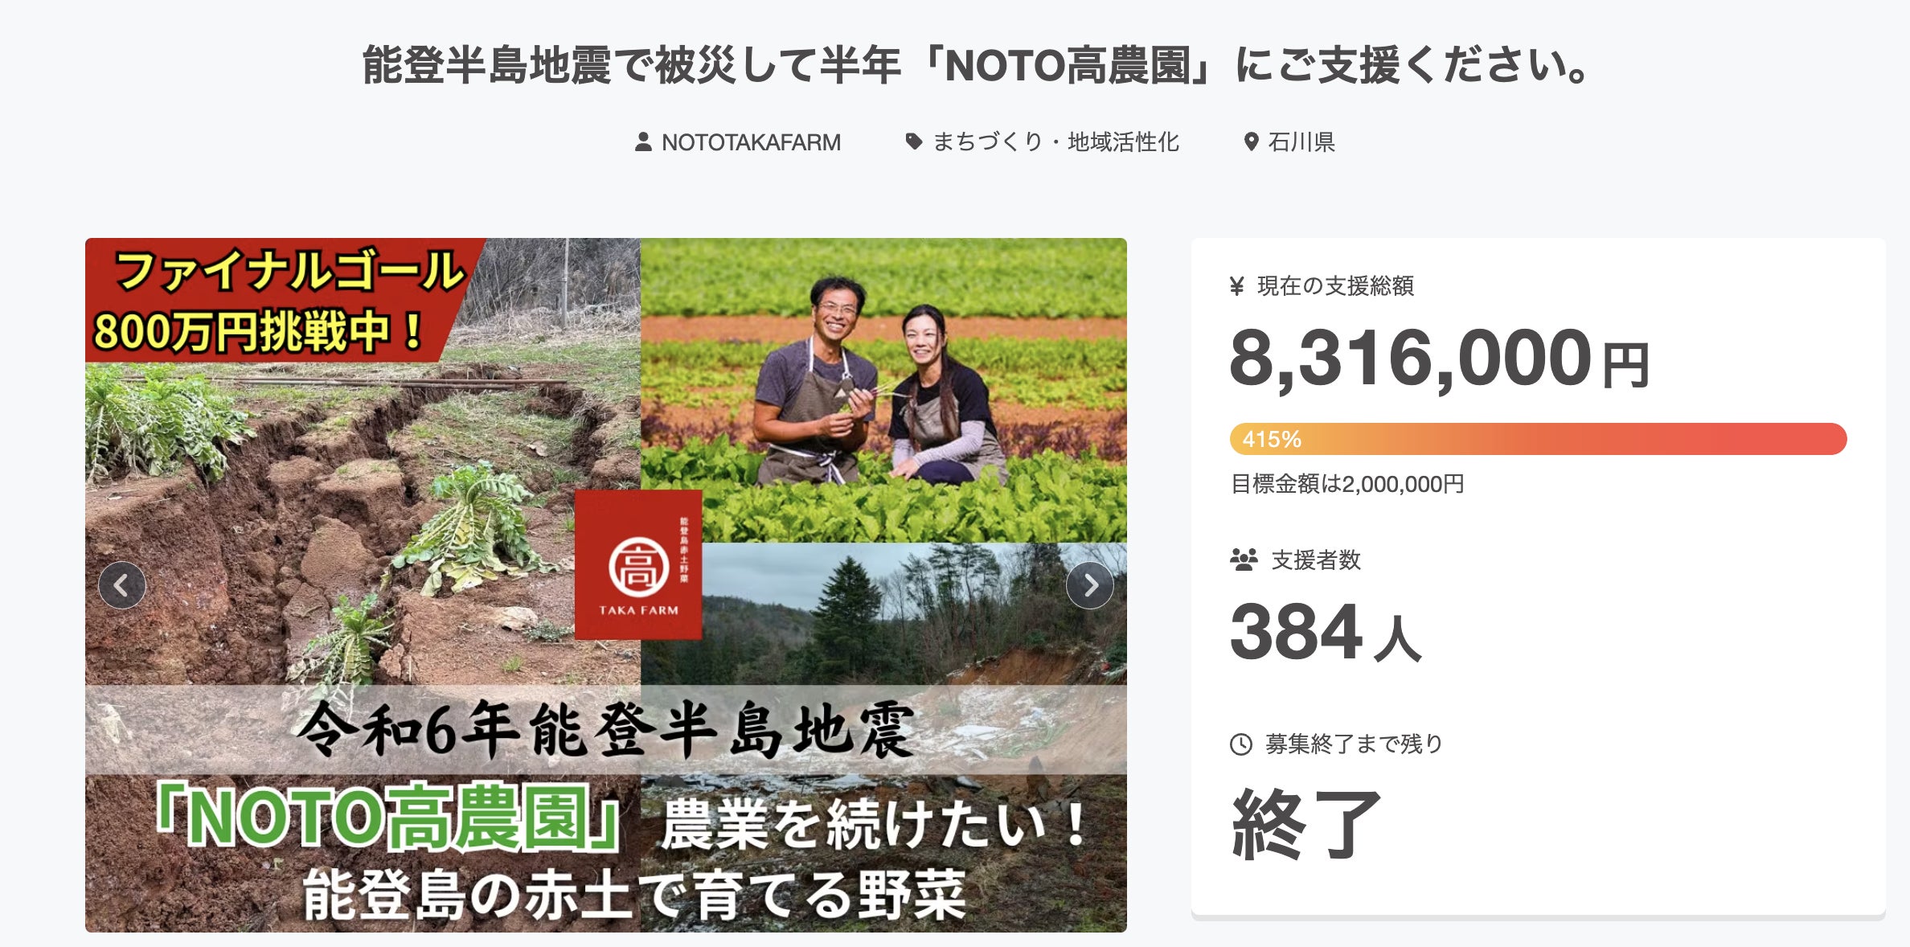Go to the previous carousel image
This screenshot has width=1910, height=947.
tap(122, 585)
